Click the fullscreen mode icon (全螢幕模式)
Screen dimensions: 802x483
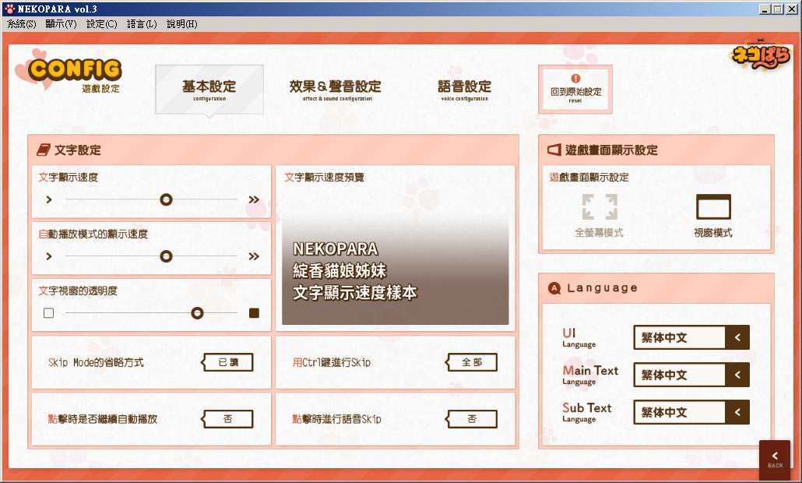click(599, 208)
